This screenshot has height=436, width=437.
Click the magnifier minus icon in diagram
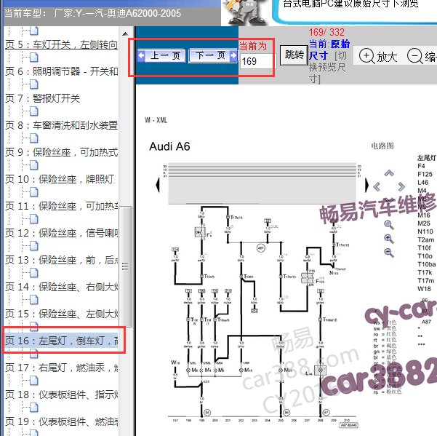click(389, 253)
